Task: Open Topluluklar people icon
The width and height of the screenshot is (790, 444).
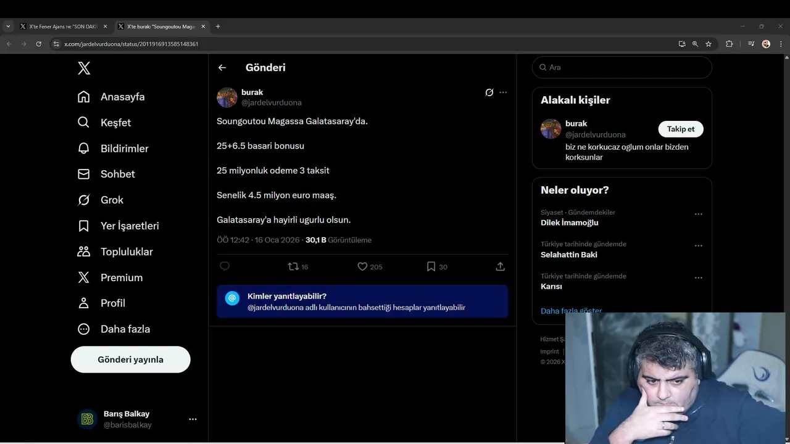Action: click(84, 252)
